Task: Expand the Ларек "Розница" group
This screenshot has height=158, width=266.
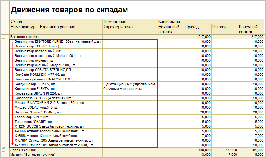Action: click(3, 150)
